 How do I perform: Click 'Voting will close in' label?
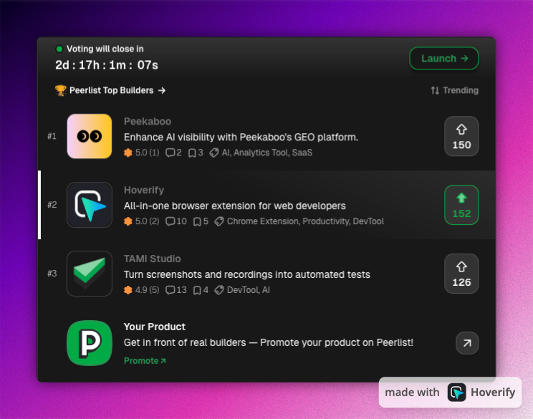pyautogui.click(x=105, y=49)
